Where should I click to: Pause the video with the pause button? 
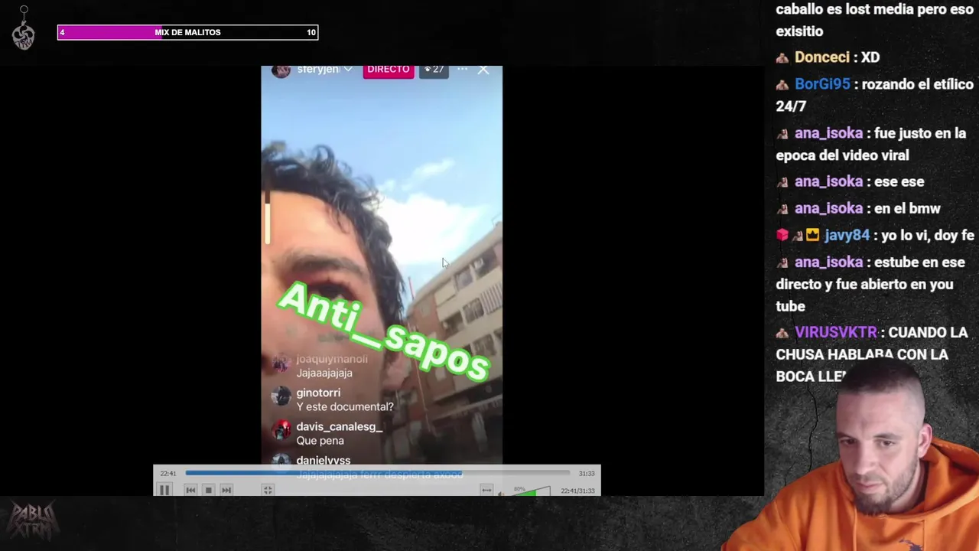coord(164,490)
